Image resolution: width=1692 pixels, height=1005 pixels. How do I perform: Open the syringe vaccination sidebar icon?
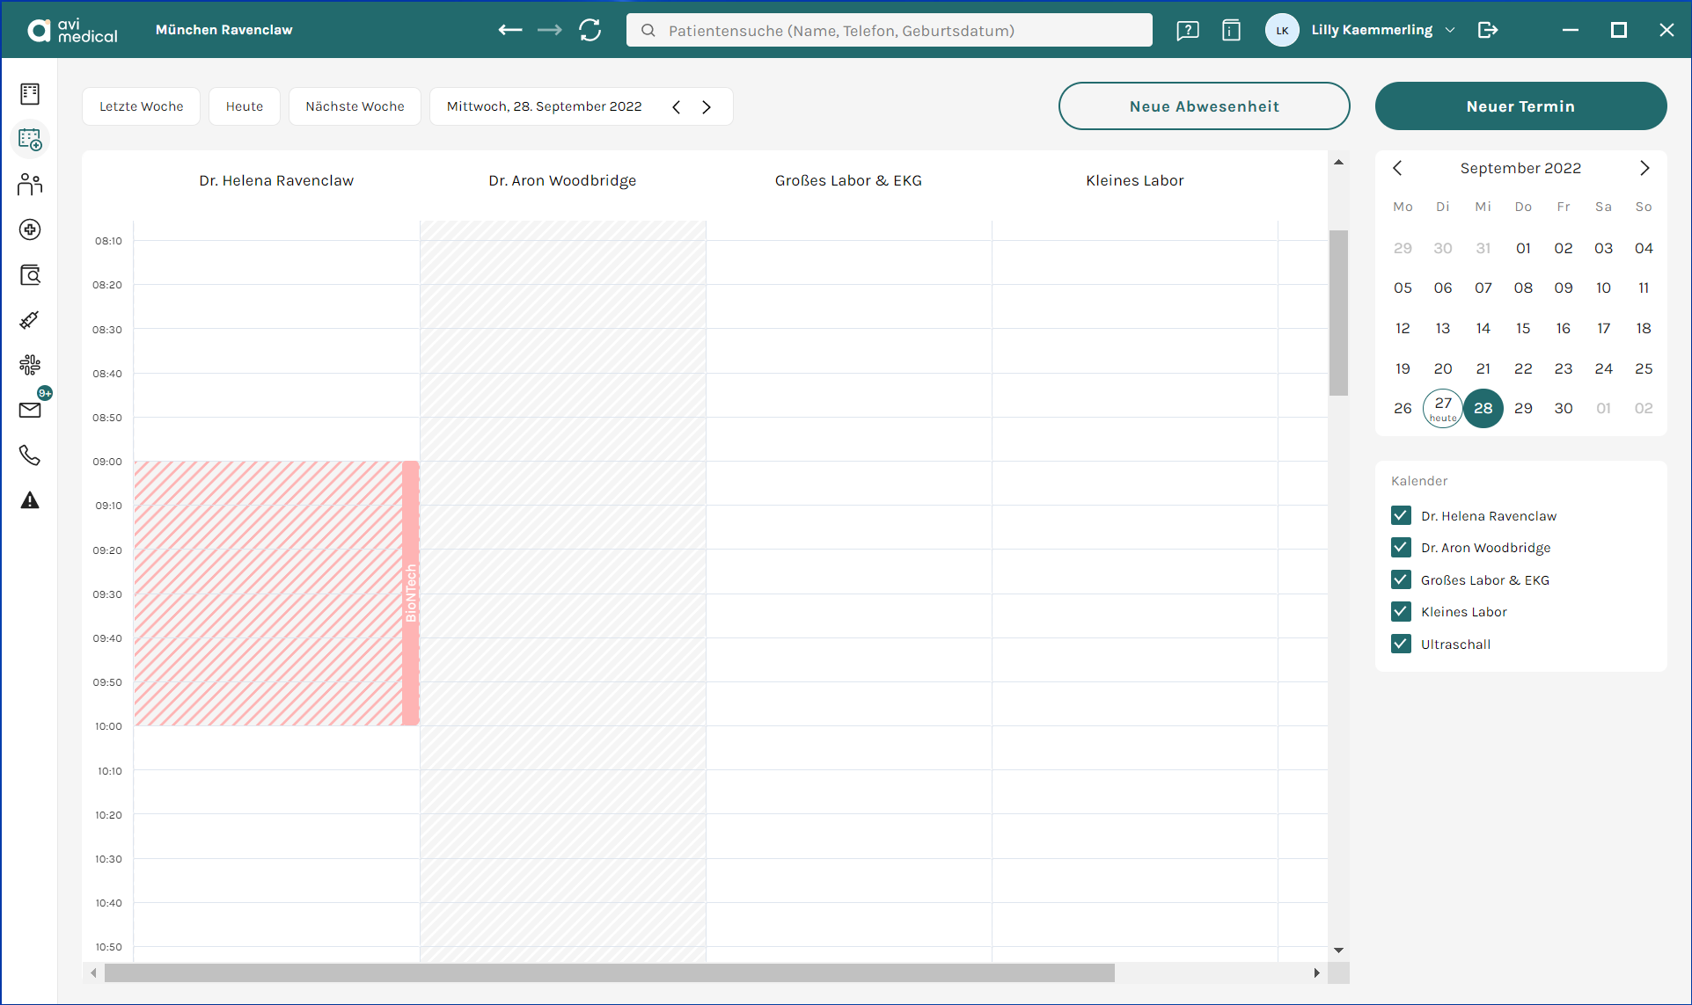point(30,320)
